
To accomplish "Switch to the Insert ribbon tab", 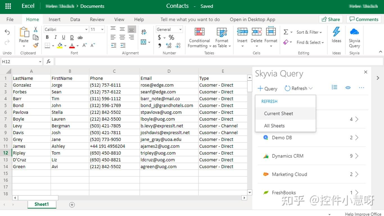I will pos(54,19).
